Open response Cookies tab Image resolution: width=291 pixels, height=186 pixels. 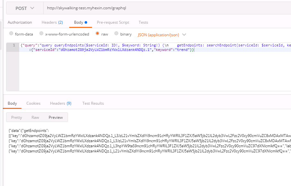click(33, 103)
